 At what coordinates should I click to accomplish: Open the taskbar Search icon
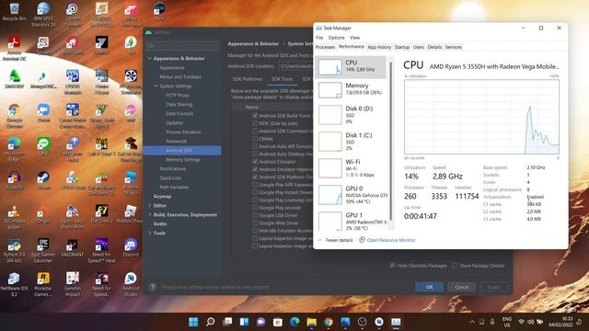coord(211,322)
